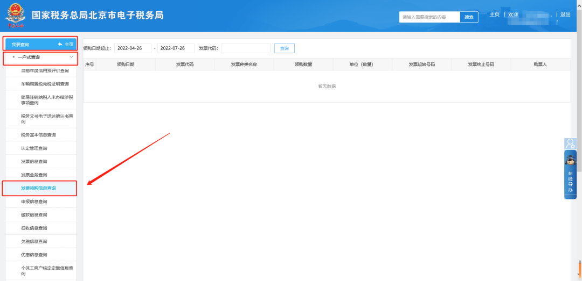
Task: Go to 主页 in the top header
Action: 494,15
